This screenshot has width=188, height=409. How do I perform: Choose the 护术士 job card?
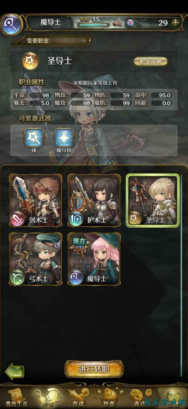coord(94,200)
